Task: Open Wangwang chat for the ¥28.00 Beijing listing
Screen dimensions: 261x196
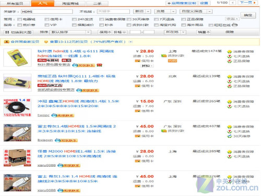Action: click(88, 90)
